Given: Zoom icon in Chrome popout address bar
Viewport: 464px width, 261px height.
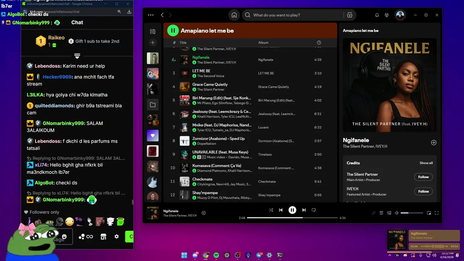Looking at the screenshot, I should point(119,12).
